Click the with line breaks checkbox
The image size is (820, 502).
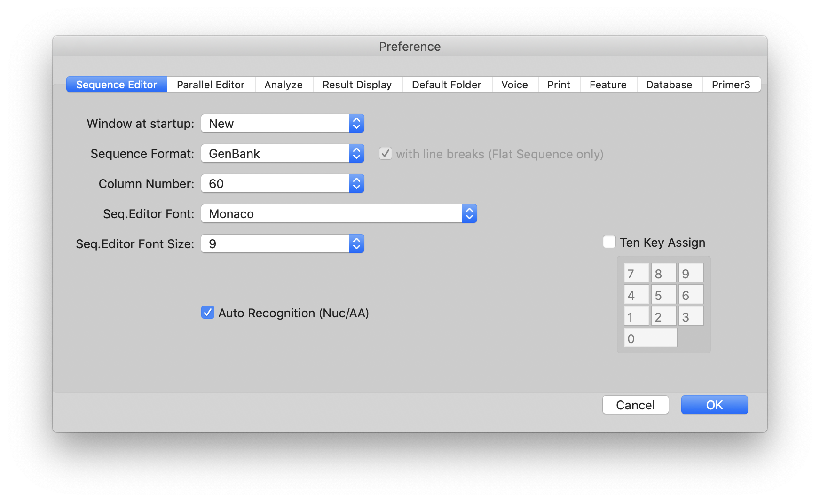click(386, 154)
